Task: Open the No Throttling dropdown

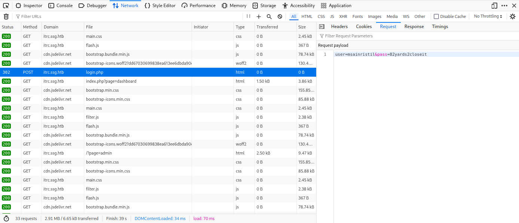Action: (488, 16)
